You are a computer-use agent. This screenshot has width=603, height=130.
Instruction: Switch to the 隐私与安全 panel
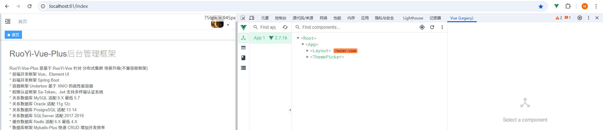384,18
